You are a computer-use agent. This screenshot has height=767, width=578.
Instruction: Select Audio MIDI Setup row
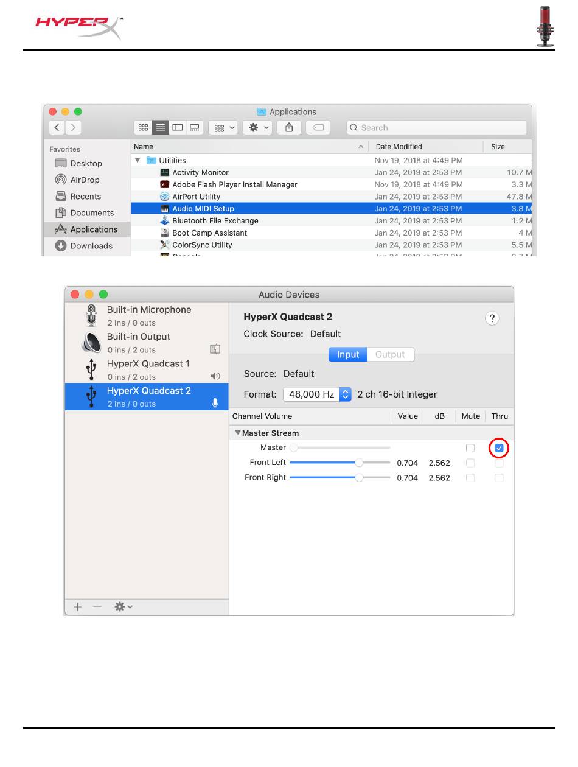[x=331, y=208]
